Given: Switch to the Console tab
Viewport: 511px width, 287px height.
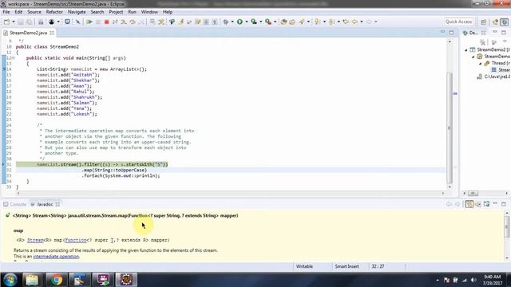Looking at the screenshot, I should click(14, 204).
